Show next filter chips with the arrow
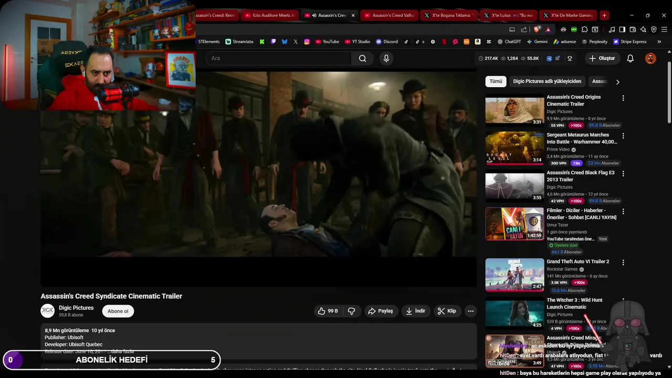Viewport: 672px width, 378px height. point(617,82)
